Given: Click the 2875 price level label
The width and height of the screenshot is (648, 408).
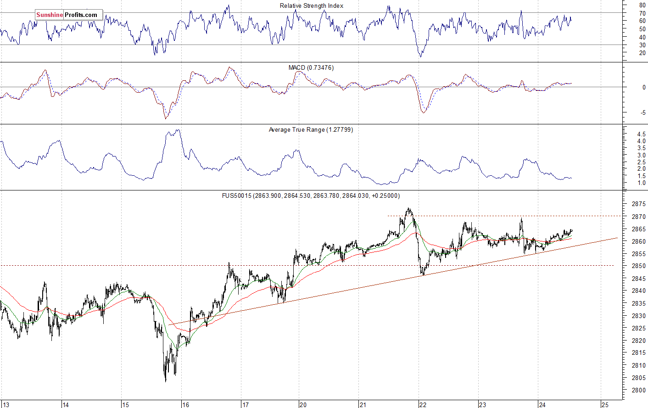Looking at the screenshot, I should point(639,204).
